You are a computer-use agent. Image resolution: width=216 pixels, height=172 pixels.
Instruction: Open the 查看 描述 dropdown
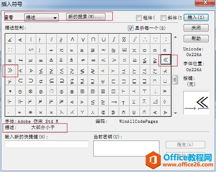(x=41, y=18)
